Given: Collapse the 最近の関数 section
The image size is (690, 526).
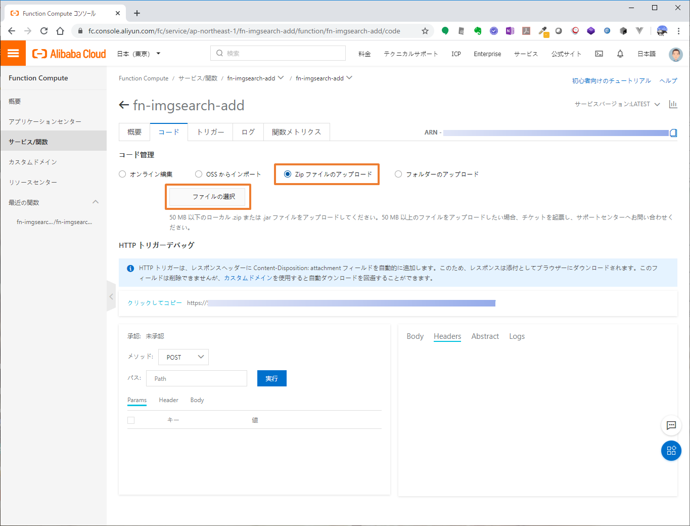Looking at the screenshot, I should tap(96, 202).
